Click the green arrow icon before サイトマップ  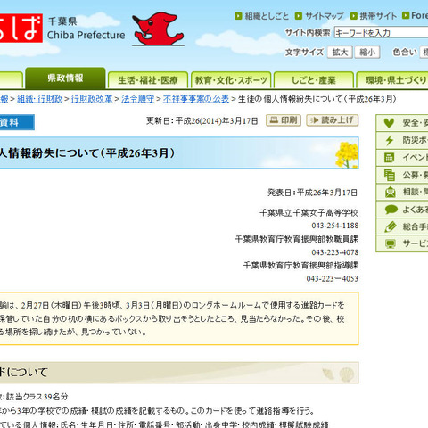click(299, 16)
